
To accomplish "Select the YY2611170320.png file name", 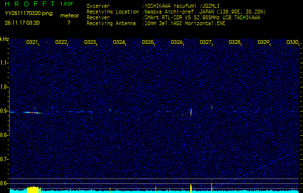I will [x=25, y=14].
